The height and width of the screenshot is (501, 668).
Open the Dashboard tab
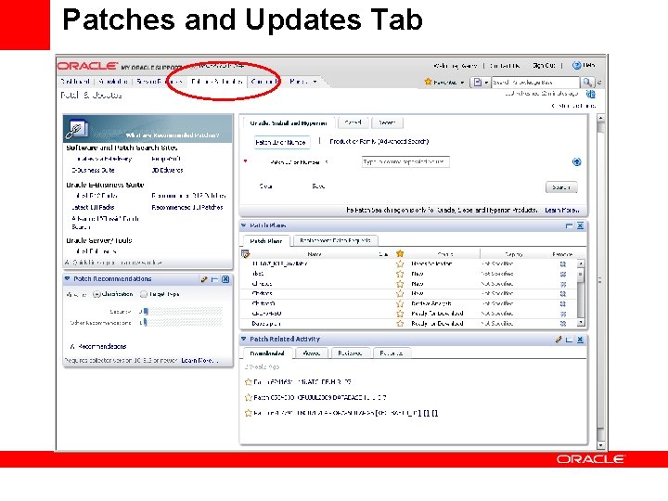pyautogui.click(x=75, y=81)
